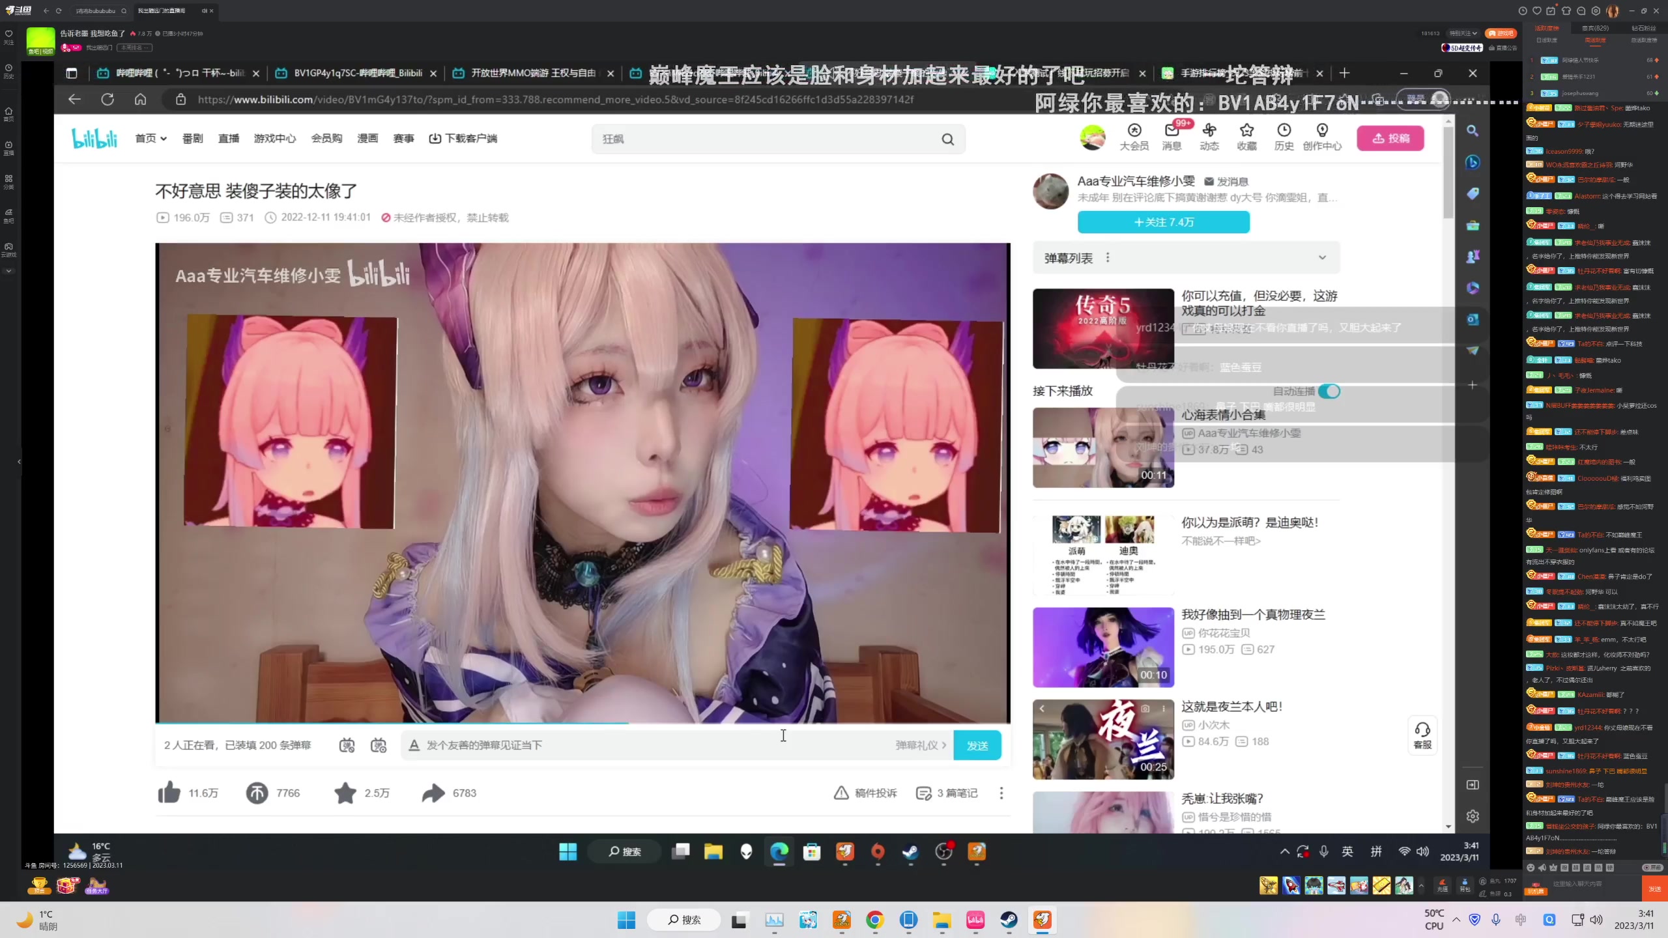Send the rocket gift in Douyu gift bar
The width and height of the screenshot is (1668, 938).
1291,885
